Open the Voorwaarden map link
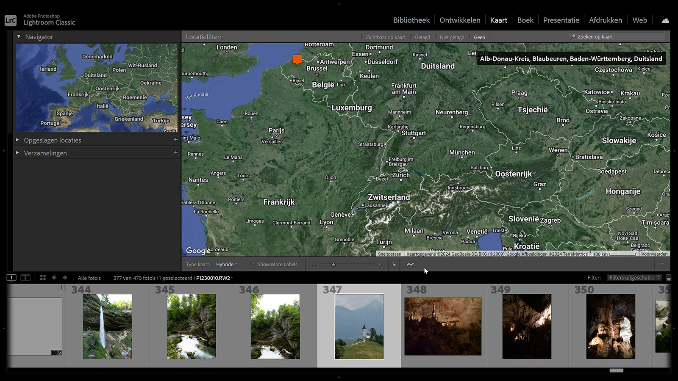The image size is (678, 381). (x=654, y=254)
